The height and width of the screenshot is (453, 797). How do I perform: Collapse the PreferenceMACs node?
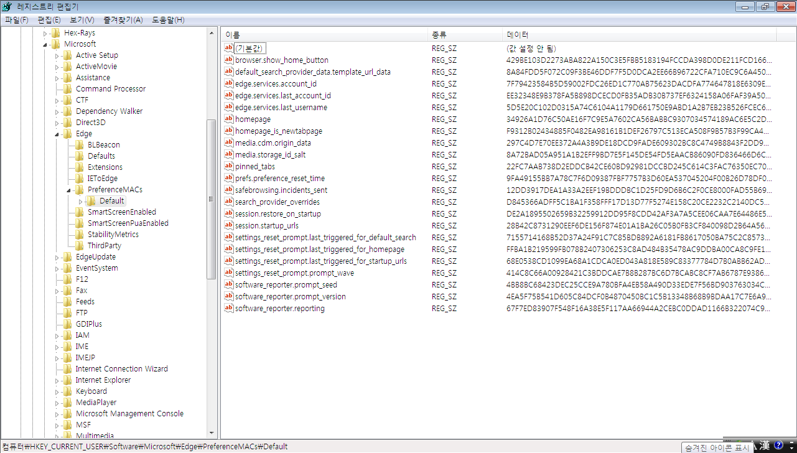[x=69, y=190]
